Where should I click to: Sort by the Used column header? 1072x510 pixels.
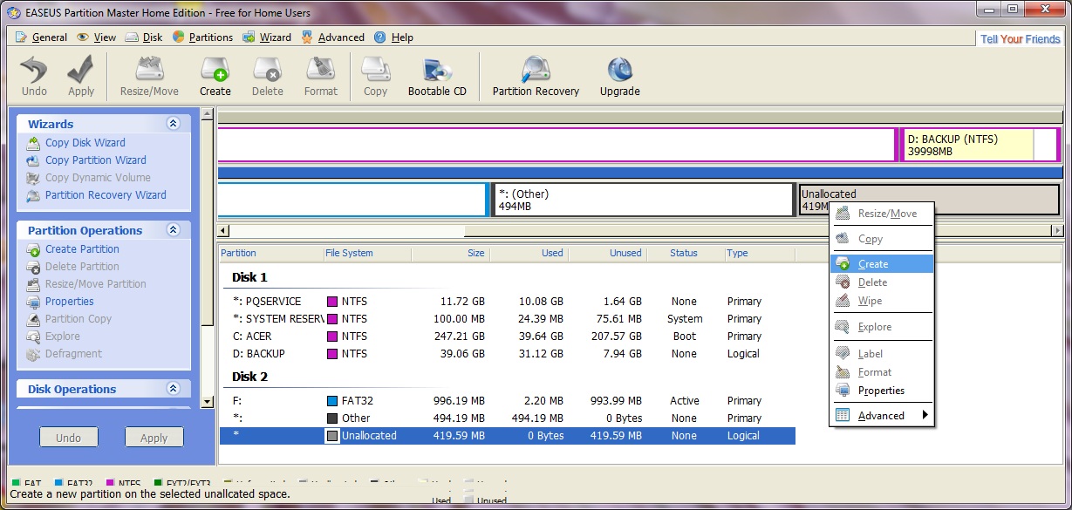529,254
